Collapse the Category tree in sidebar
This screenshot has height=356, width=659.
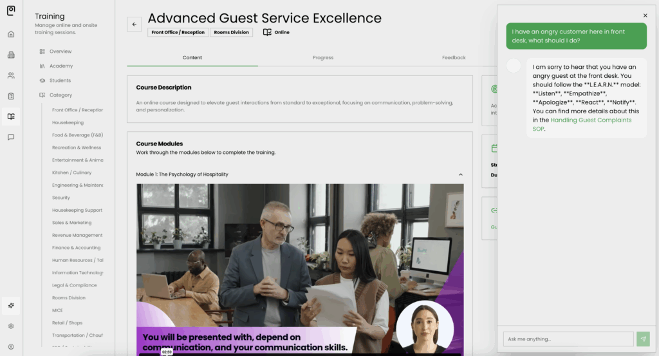pos(60,95)
